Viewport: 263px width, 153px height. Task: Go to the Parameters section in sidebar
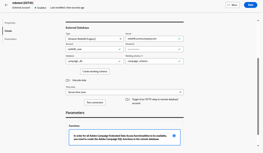click(x=11, y=39)
